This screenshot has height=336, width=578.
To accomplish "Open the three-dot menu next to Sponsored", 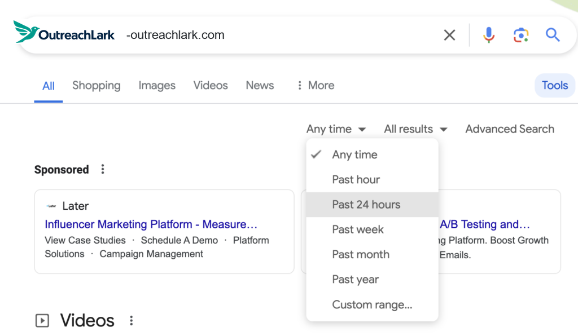I will tap(103, 169).
